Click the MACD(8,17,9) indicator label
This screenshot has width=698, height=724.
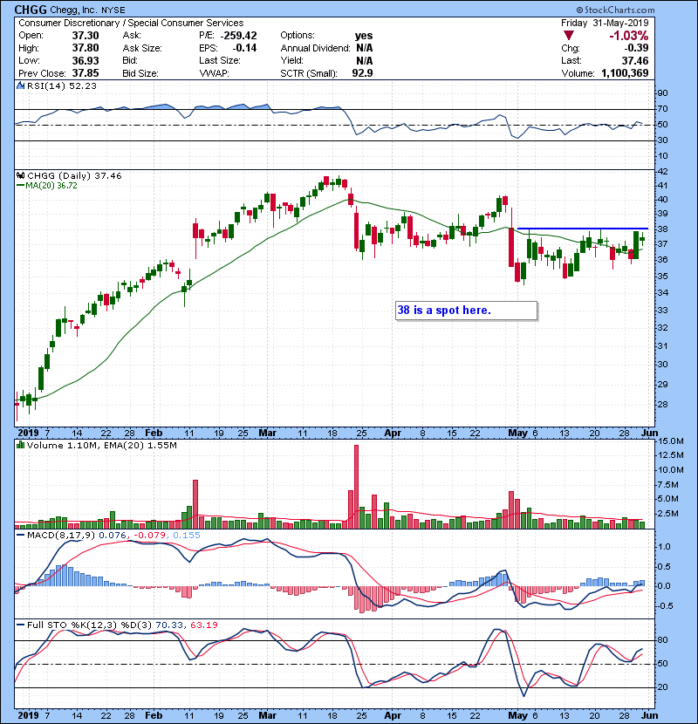pyautogui.click(x=61, y=536)
